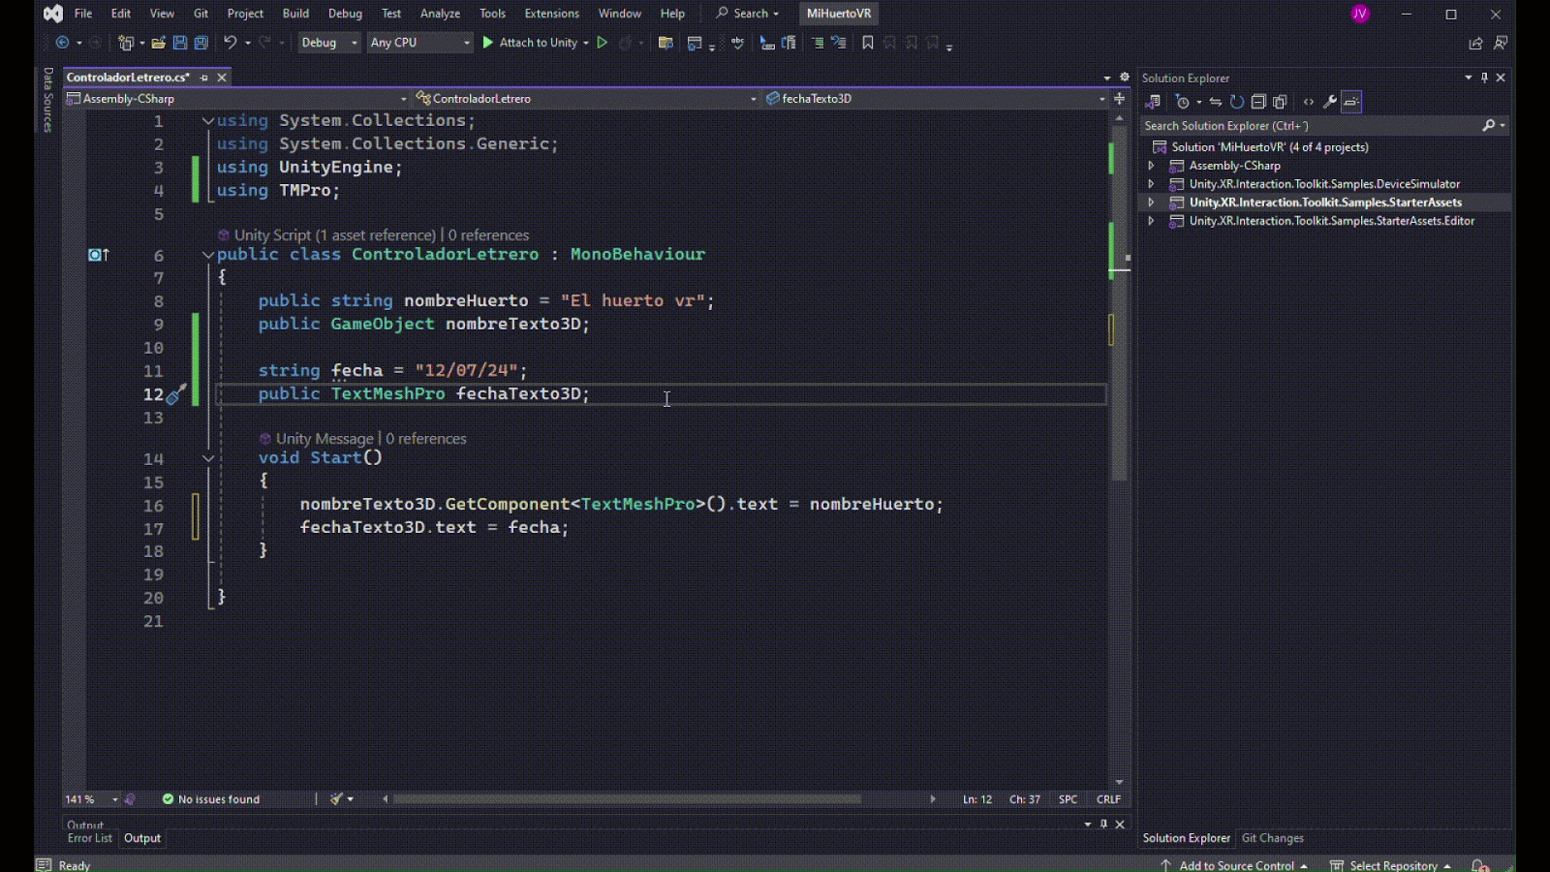Toggle auto-hide pin on Solution Explorer
The height and width of the screenshot is (872, 1550).
[1484, 78]
